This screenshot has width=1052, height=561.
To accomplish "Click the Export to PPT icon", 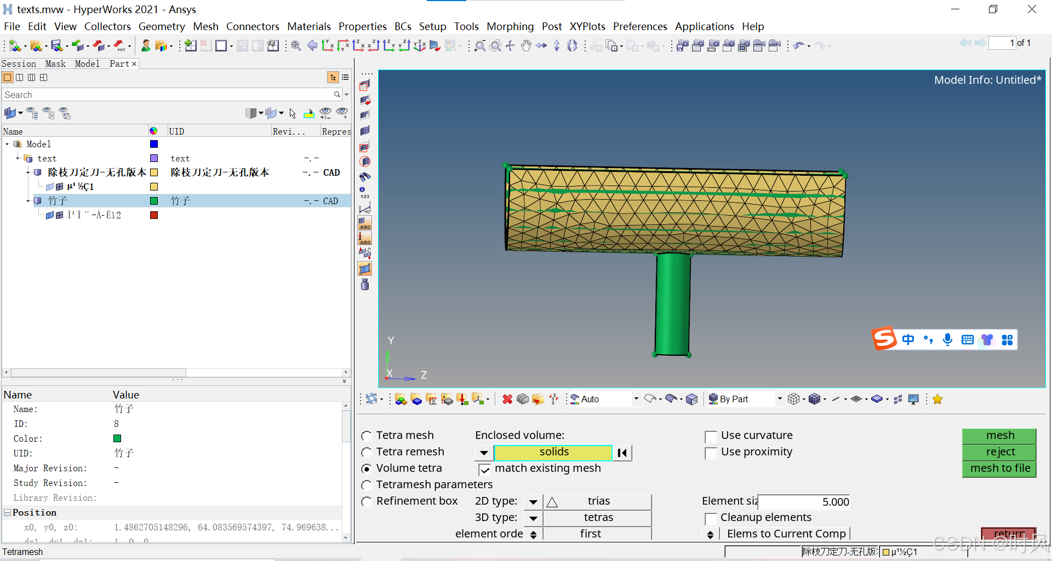I will point(119,46).
